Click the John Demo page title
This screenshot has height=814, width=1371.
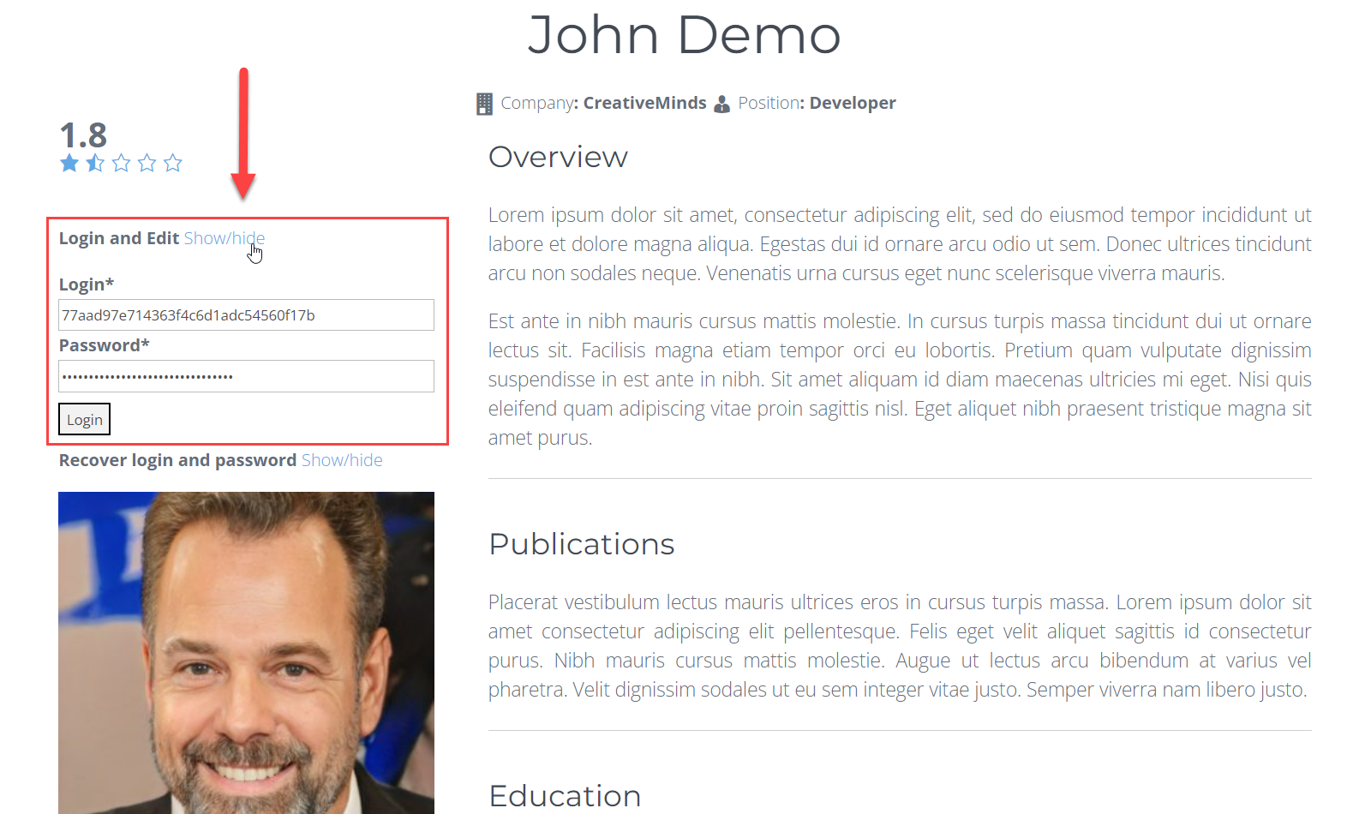click(684, 35)
